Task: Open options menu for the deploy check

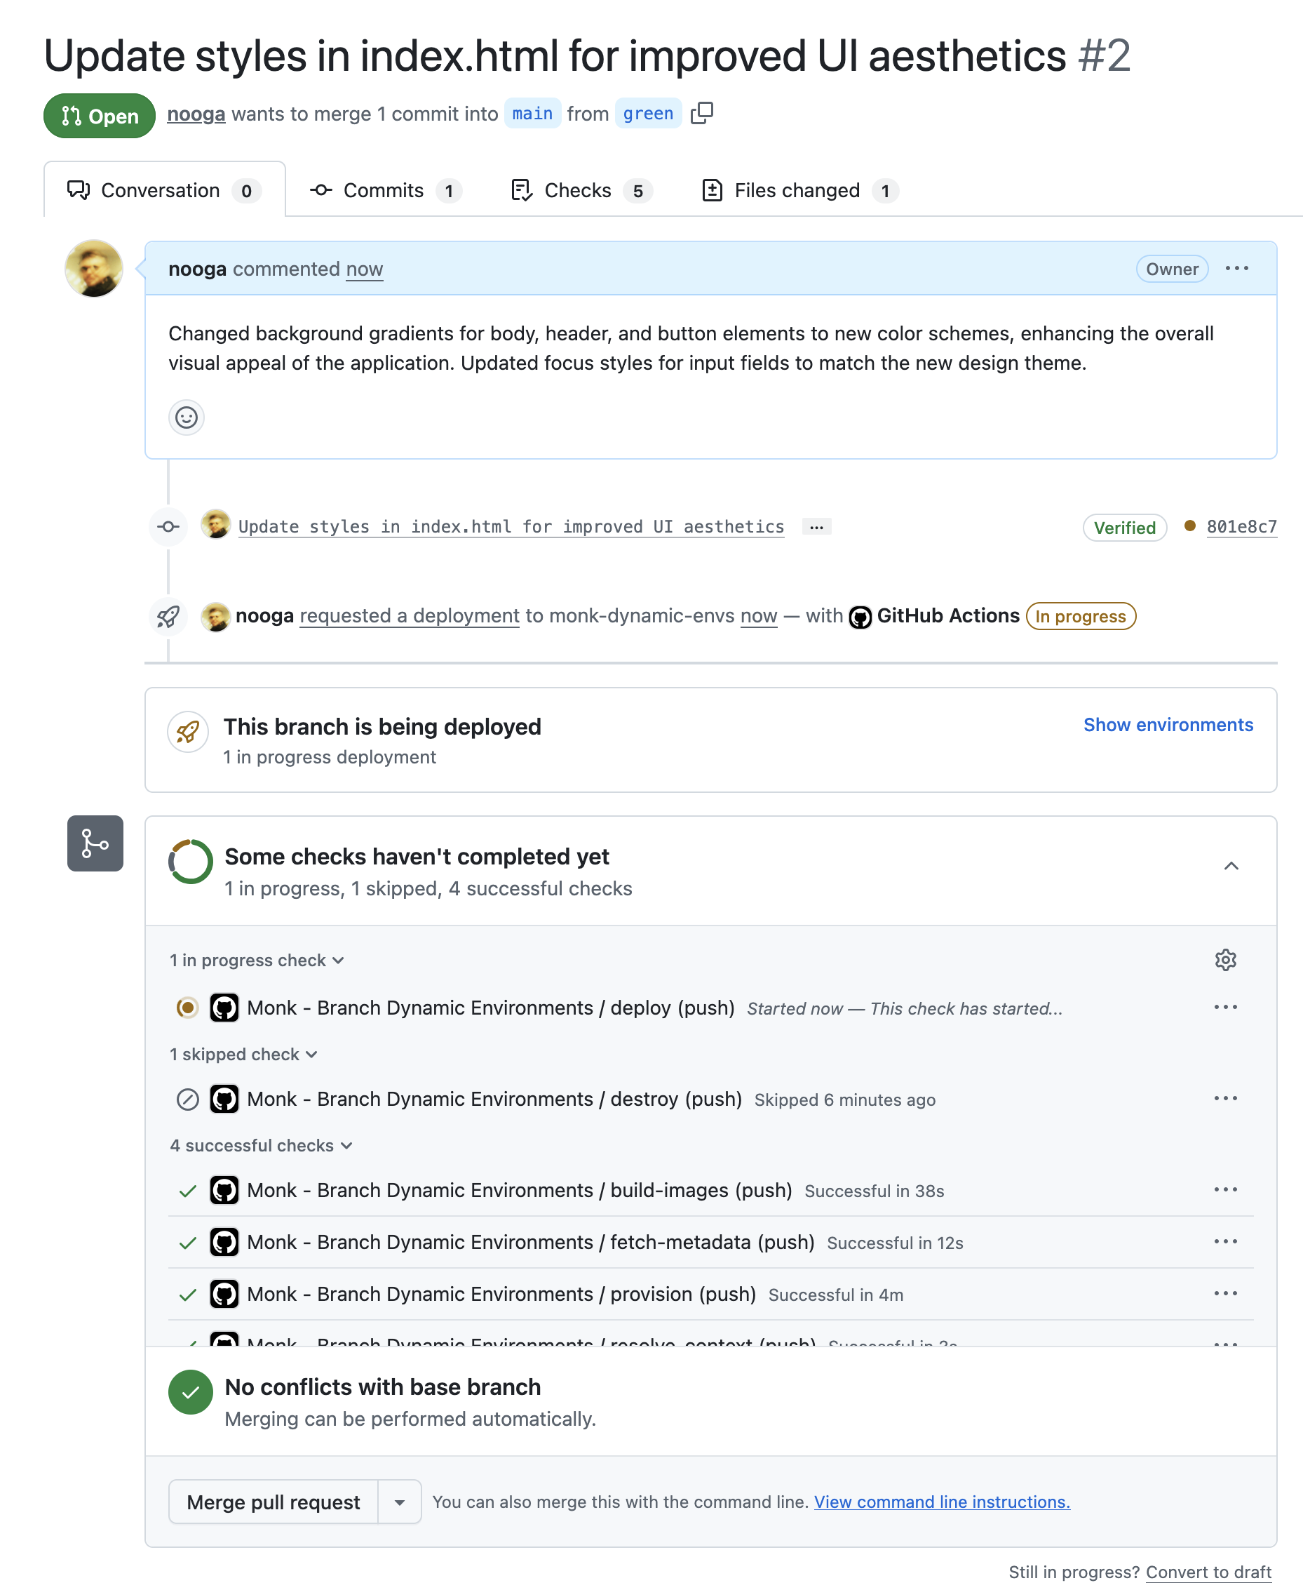Action: click(1226, 1006)
